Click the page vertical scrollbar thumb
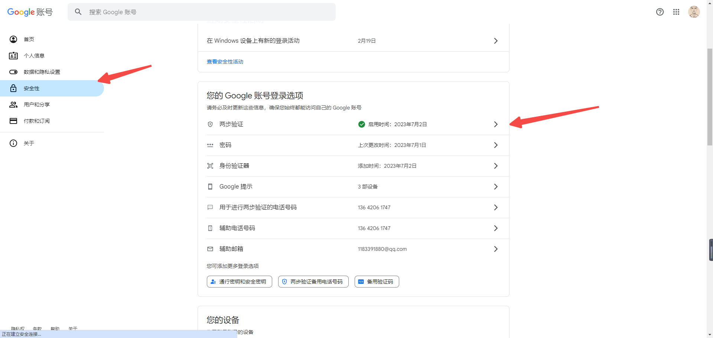This screenshot has width=713, height=338. (x=710, y=96)
